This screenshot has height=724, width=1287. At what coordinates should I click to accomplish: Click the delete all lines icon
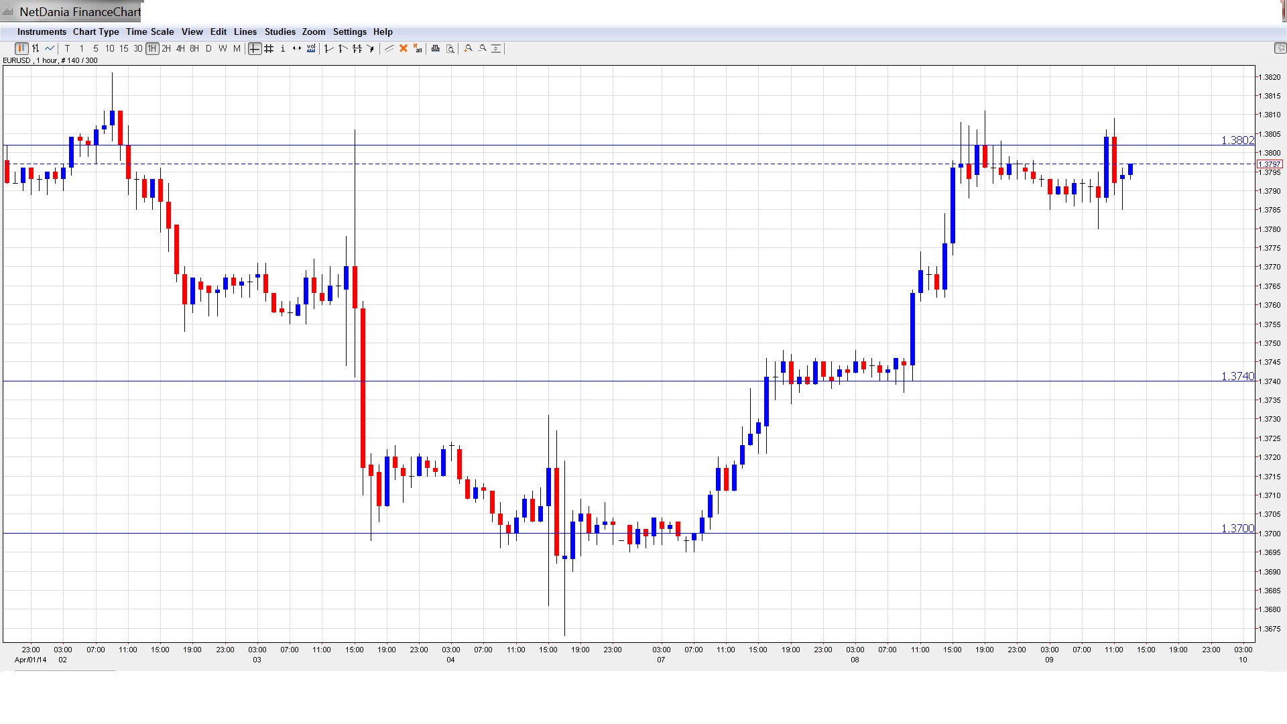(418, 48)
